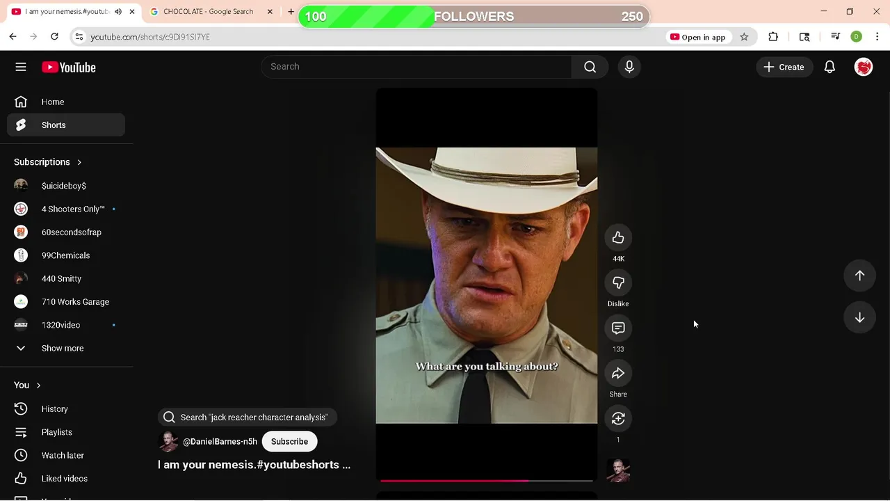Open Watch later in sidebar
The height and width of the screenshot is (501, 890).
point(66,455)
